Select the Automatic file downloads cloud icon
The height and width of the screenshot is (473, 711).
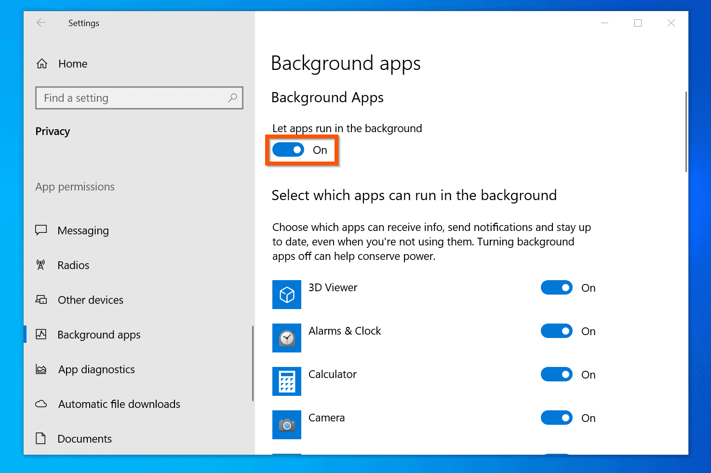(x=41, y=404)
